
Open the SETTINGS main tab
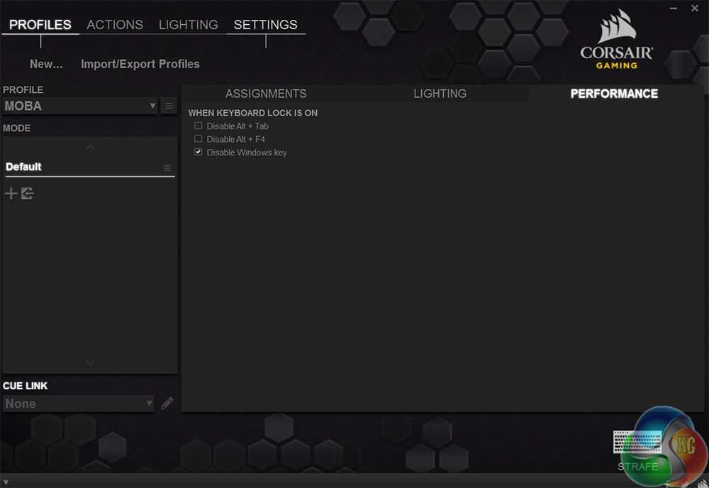tap(265, 24)
